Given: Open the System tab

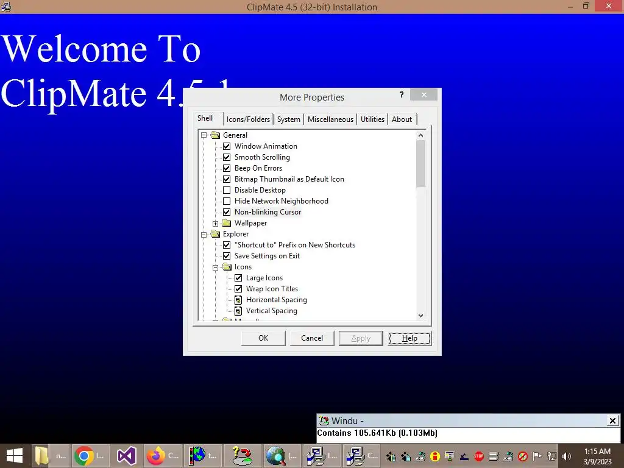Looking at the screenshot, I should (x=288, y=119).
